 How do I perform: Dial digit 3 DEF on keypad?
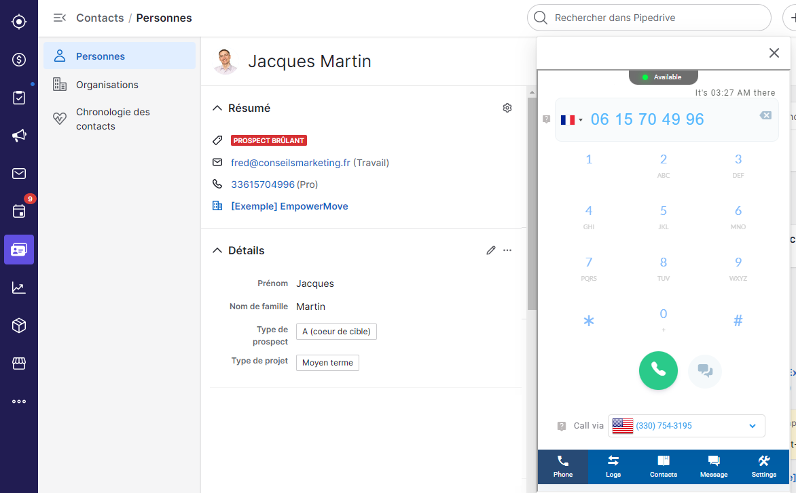[x=738, y=165]
